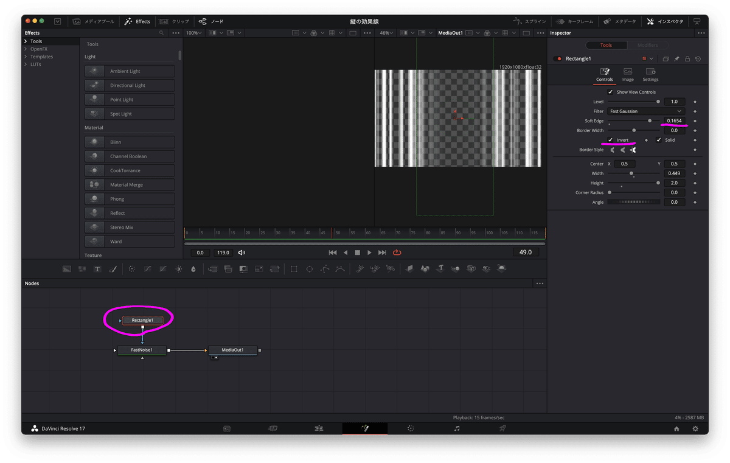
Task: Add a Rectangle mask from the toolbar
Action: click(294, 269)
